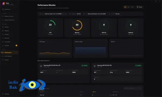This screenshot has height=97, width=162.
Task: Click the Performance pulse icon
Action: 3,52
